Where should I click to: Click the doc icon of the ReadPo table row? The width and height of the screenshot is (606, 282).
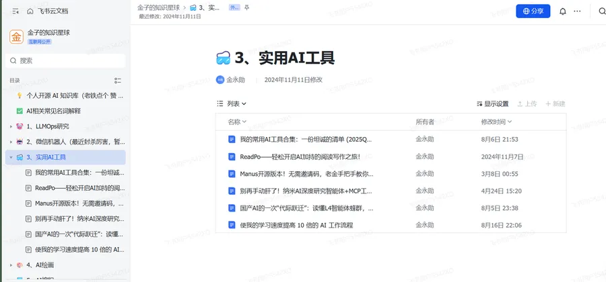(x=232, y=157)
